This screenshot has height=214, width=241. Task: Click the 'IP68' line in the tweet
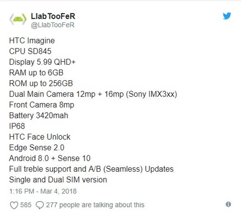pyautogui.click(x=17, y=126)
